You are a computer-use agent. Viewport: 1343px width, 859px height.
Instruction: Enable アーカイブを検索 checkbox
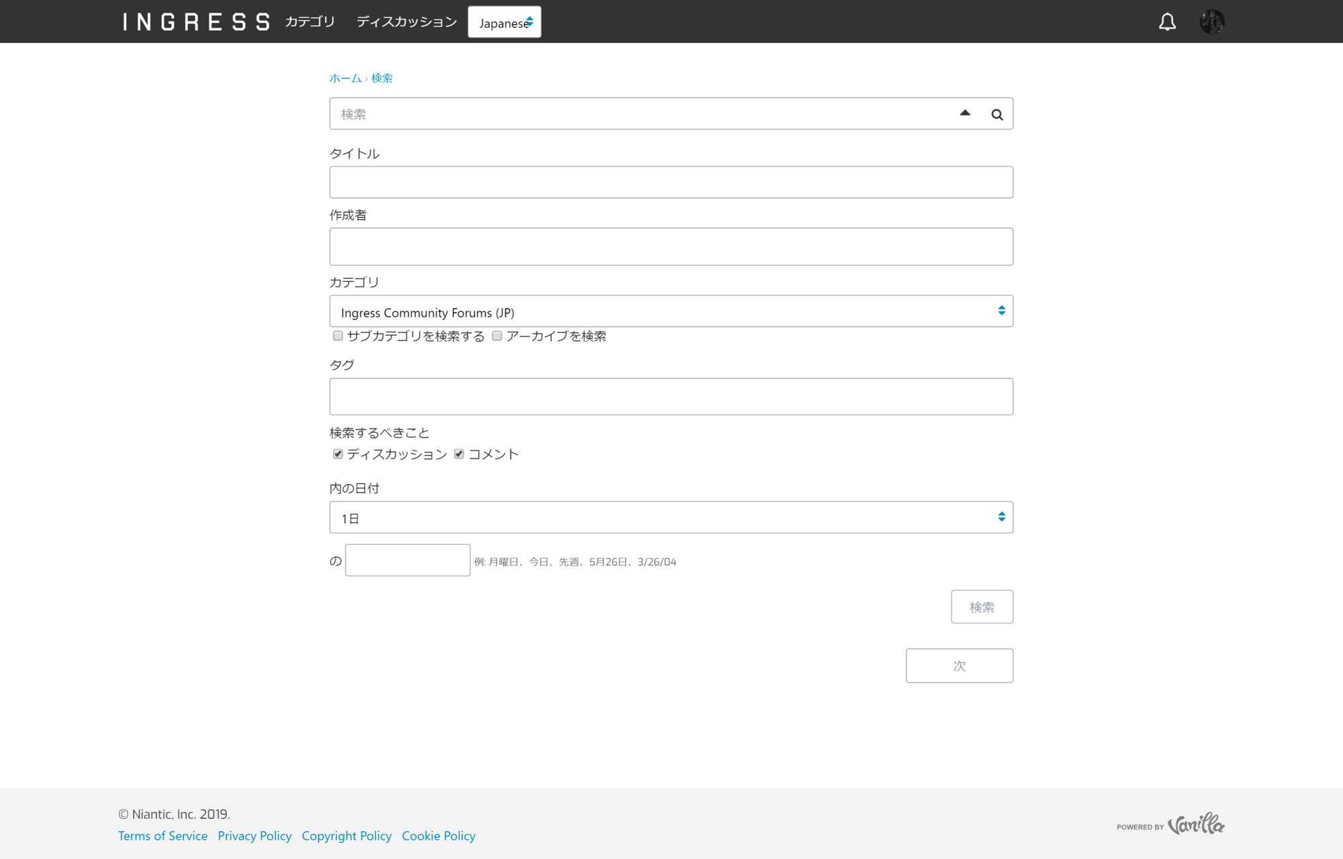pyautogui.click(x=497, y=336)
